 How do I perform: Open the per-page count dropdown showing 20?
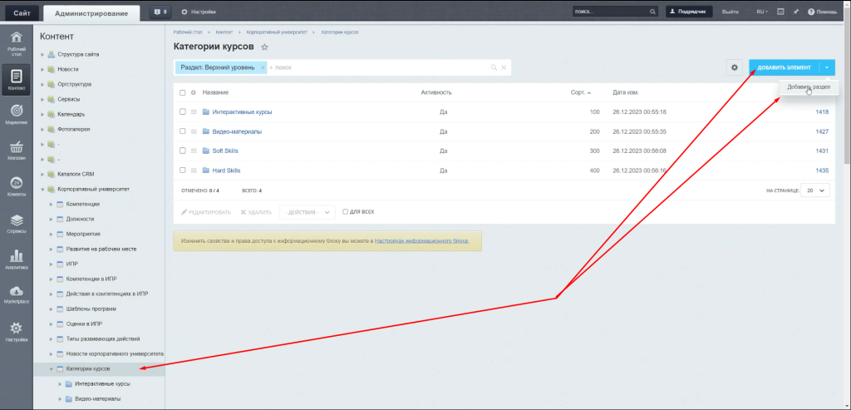click(x=814, y=190)
